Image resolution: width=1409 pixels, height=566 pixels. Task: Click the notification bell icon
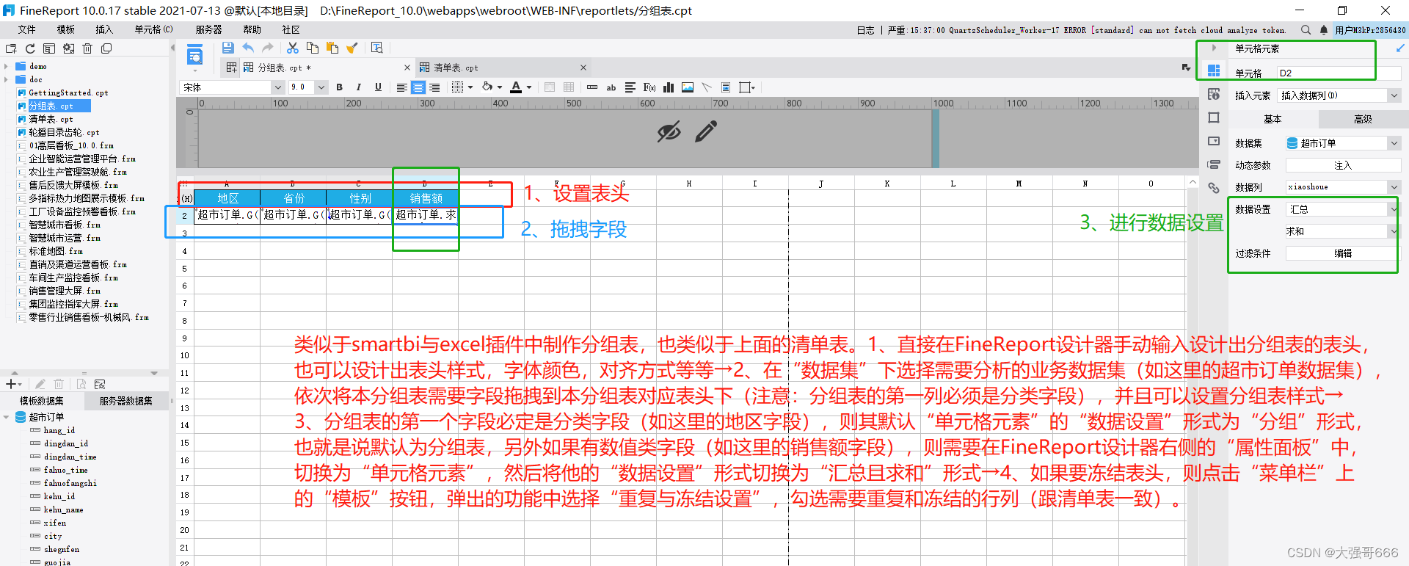pos(1324,30)
